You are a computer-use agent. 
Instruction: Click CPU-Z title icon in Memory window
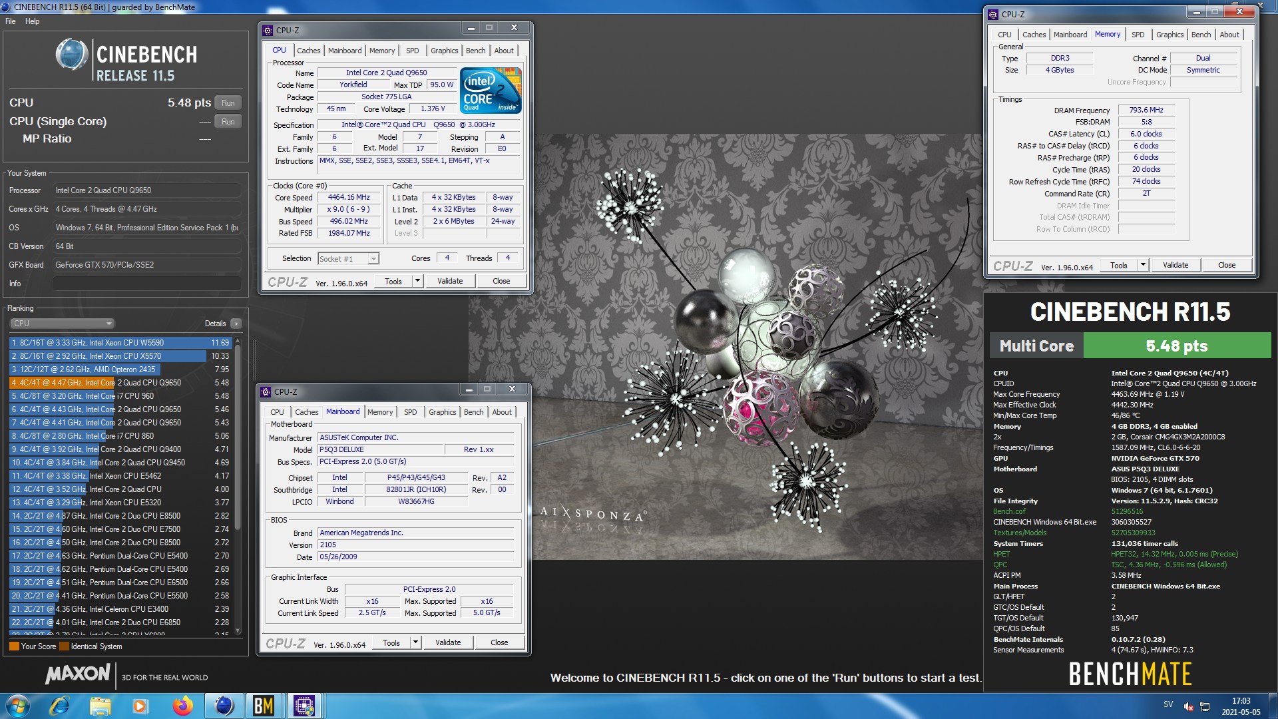pyautogui.click(x=993, y=14)
